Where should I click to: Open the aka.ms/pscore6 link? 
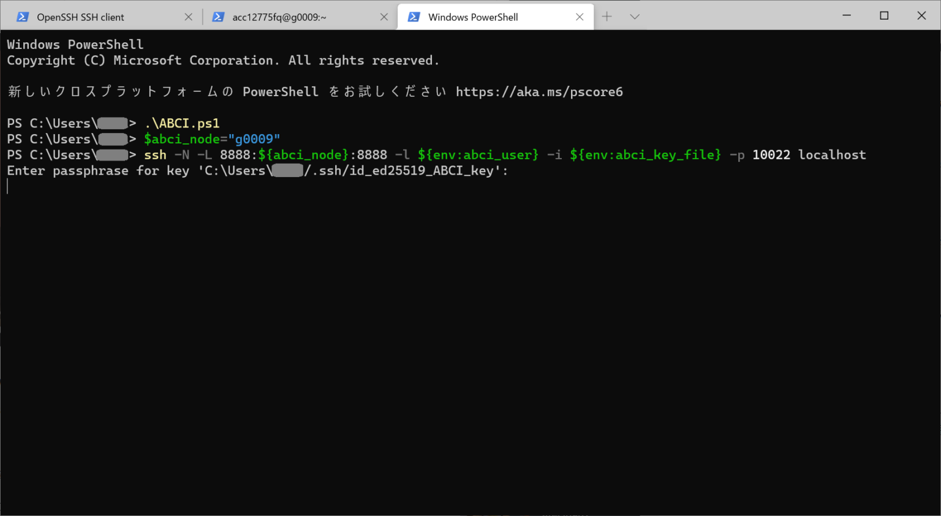point(539,91)
